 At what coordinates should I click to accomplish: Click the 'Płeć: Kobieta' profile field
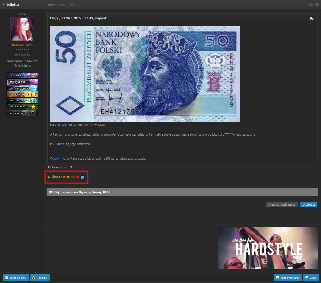point(22,66)
